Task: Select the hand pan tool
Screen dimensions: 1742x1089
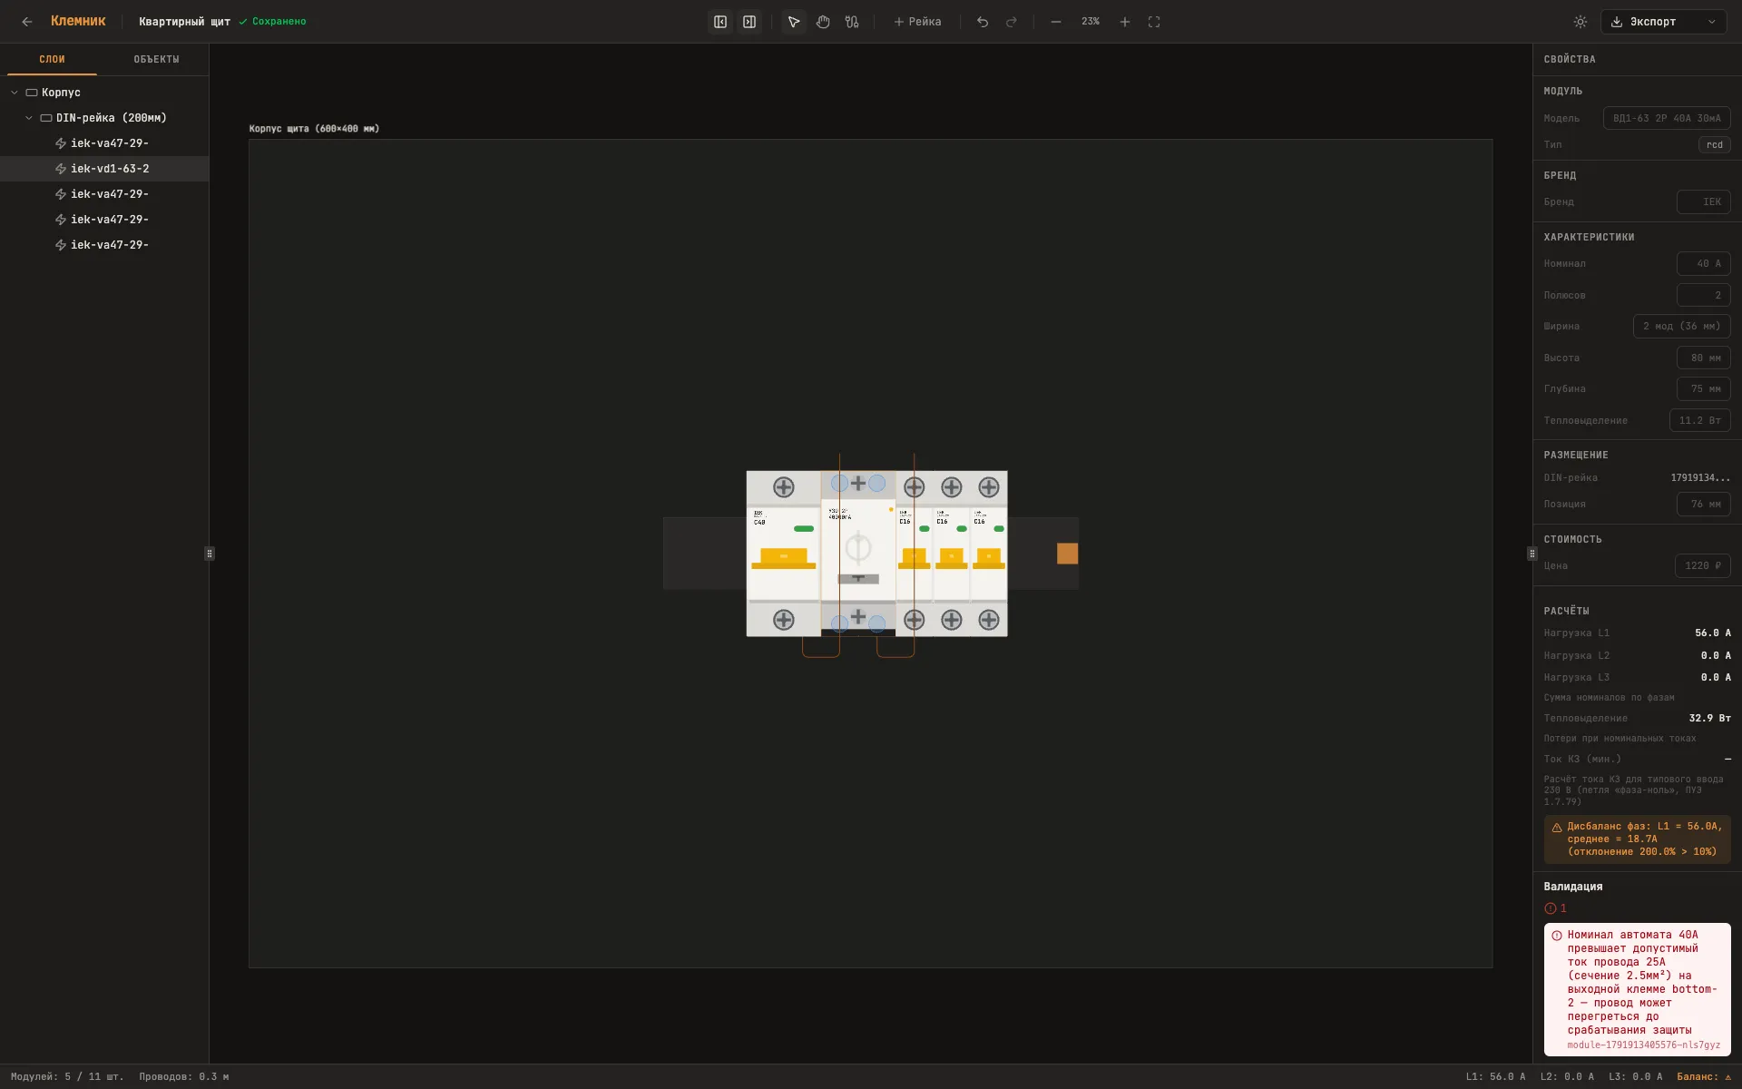Action: click(x=823, y=22)
